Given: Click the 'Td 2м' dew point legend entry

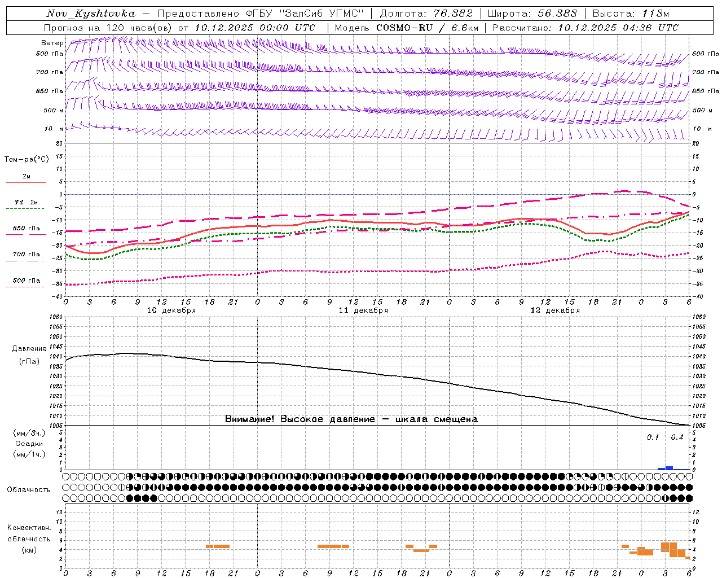Looking at the screenshot, I should (x=27, y=202).
